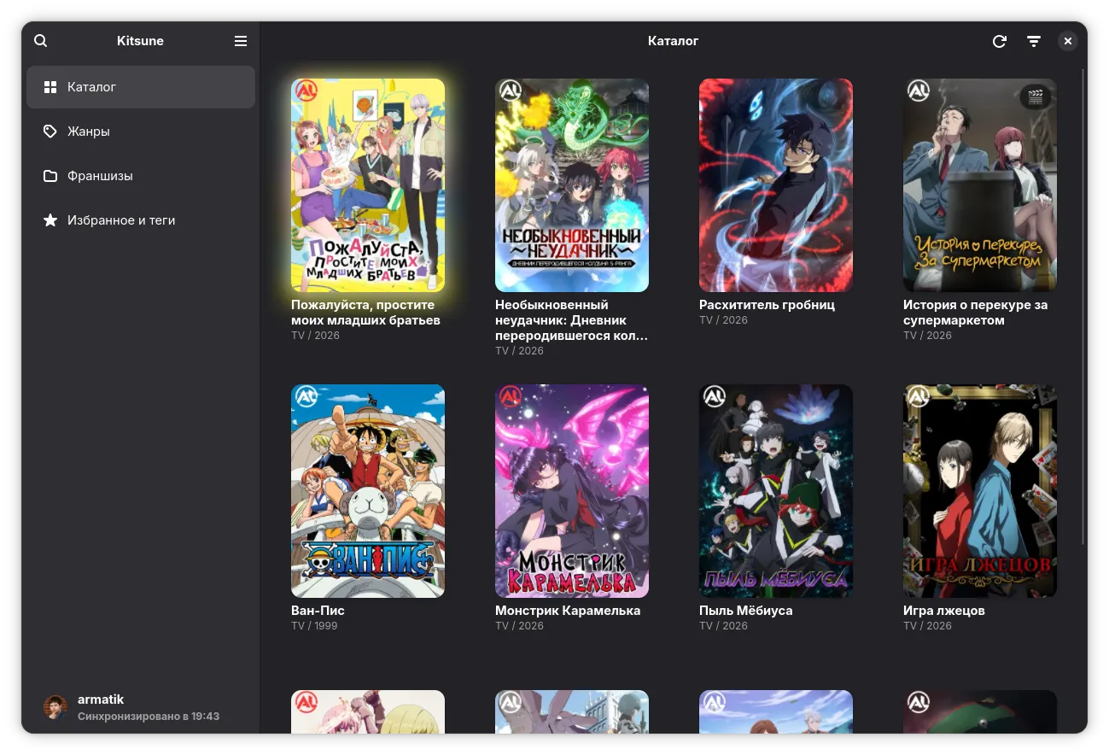Image resolution: width=1109 pixels, height=755 pixels.
Task: Click the Монстрик Карамелька title text
Action: pos(568,611)
